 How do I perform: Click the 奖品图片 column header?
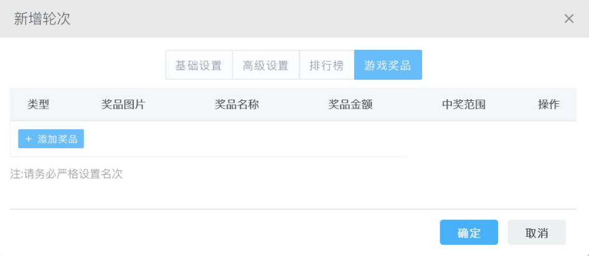(x=123, y=105)
